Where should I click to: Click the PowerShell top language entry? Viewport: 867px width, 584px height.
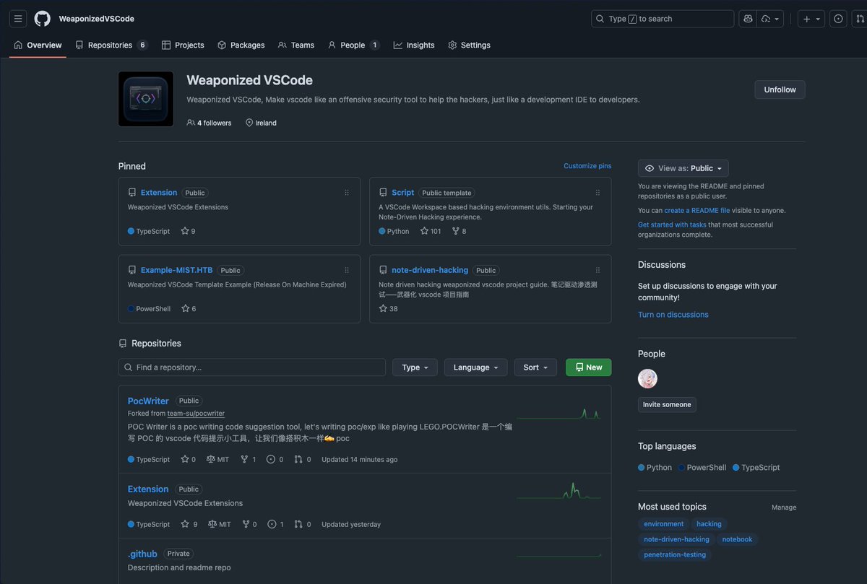[702, 467]
